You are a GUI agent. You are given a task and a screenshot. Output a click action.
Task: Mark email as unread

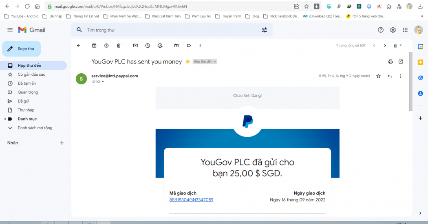pos(135,46)
